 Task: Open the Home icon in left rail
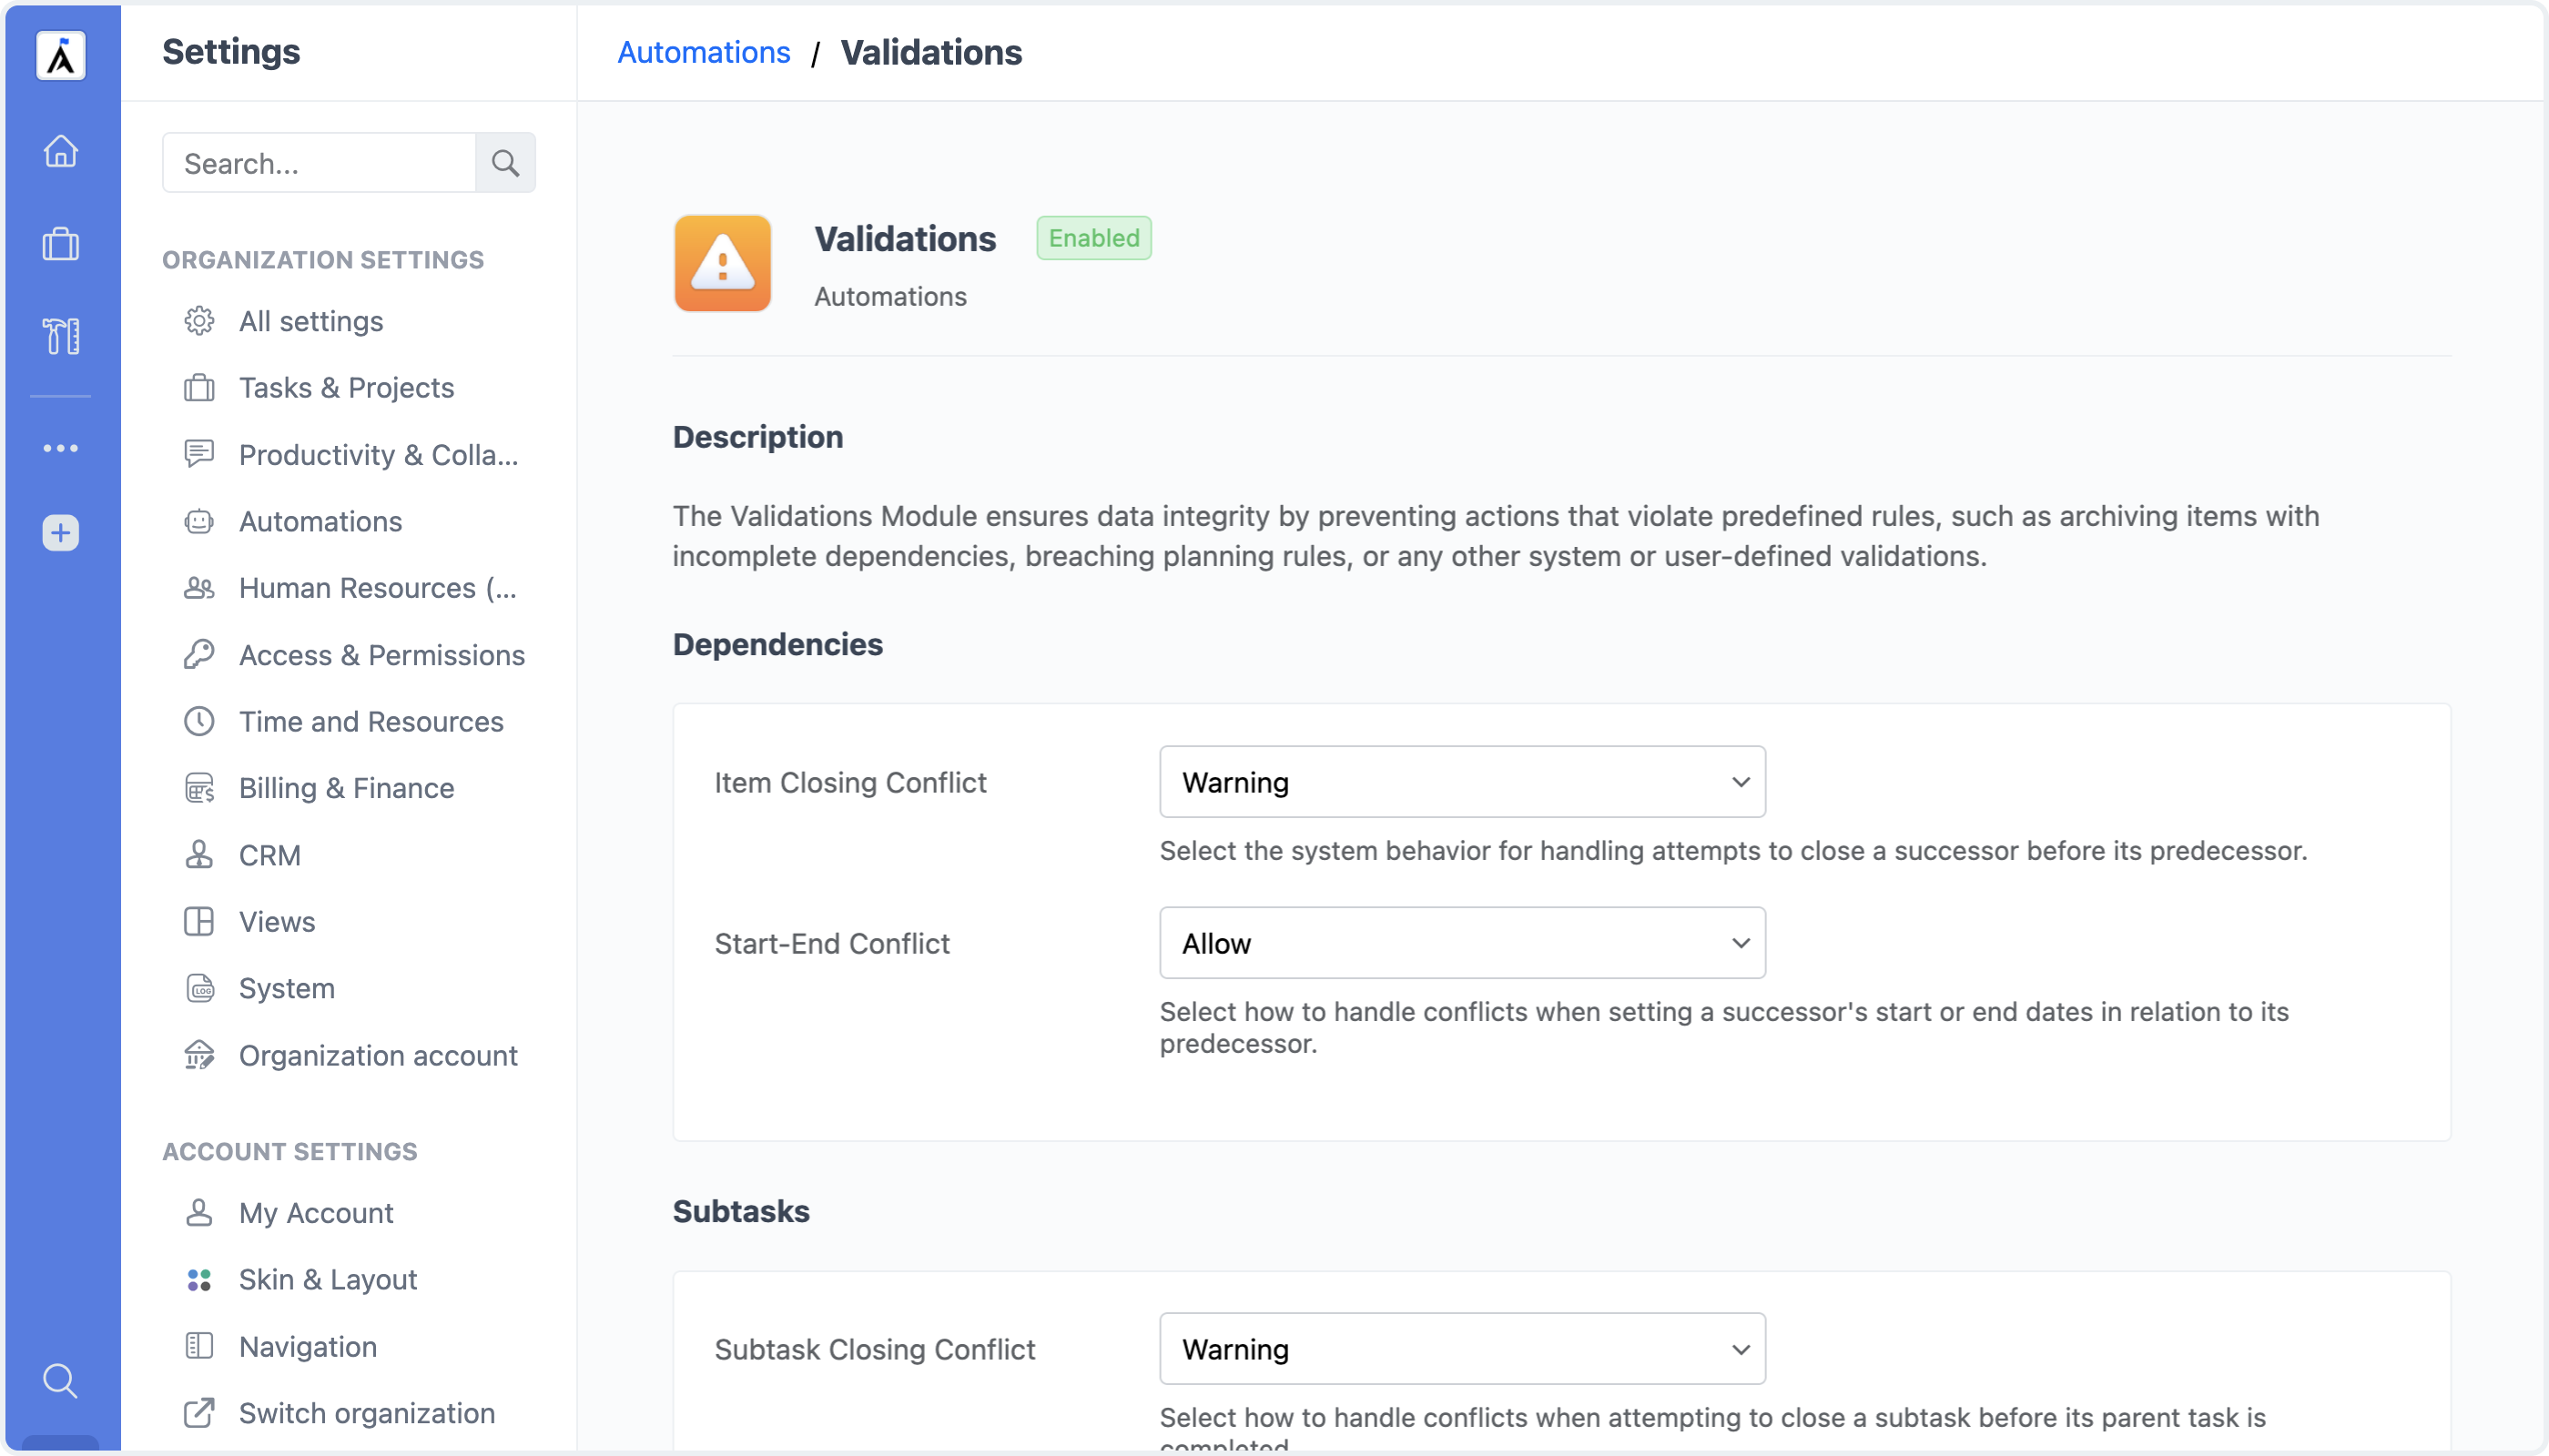(x=61, y=151)
